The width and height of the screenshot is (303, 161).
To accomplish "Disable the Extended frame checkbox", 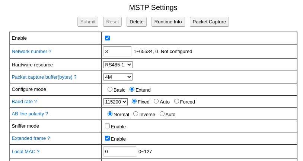I will tap(108, 138).
